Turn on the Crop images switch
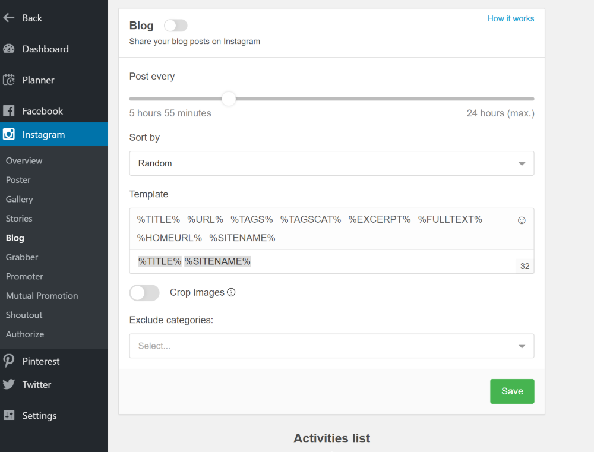The image size is (594, 452). [x=144, y=292]
